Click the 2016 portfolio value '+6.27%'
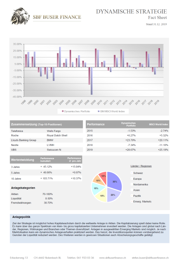The image size is (181, 267). click(x=131, y=135)
